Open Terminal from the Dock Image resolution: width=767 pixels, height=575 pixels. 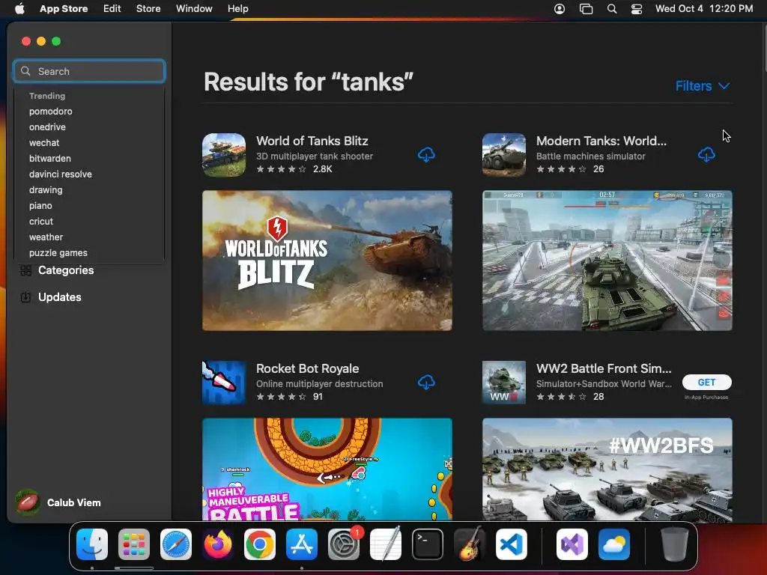click(428, 544)
